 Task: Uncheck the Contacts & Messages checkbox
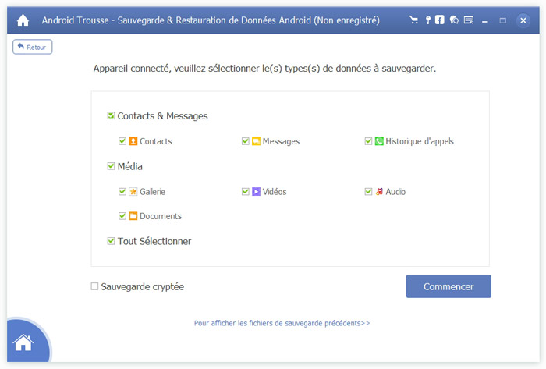[112, 116]
